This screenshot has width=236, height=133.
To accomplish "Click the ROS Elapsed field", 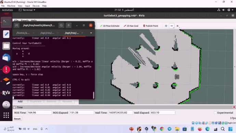I will point(82,113).
